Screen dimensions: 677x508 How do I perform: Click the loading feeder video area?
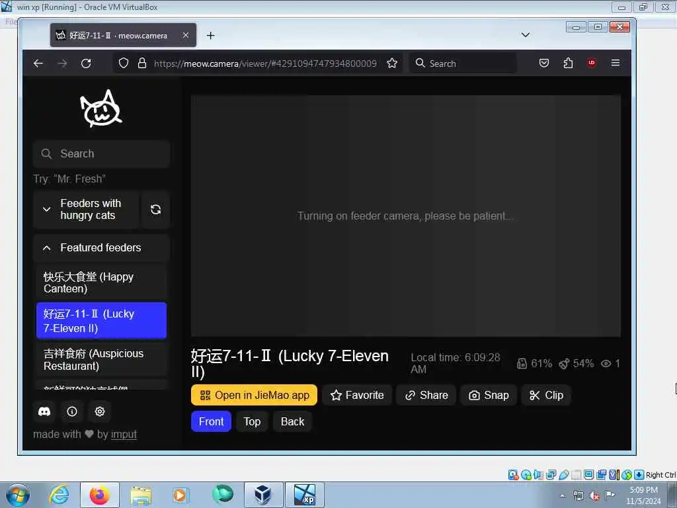click(406, 216)
